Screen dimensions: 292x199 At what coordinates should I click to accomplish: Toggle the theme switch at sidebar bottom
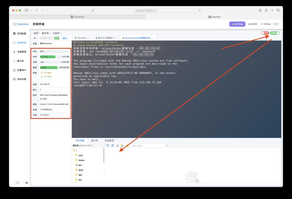(16, 183)
